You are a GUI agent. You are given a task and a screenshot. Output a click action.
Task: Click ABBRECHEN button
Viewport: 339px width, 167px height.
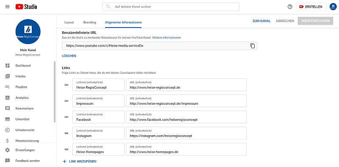click(285, 21)
